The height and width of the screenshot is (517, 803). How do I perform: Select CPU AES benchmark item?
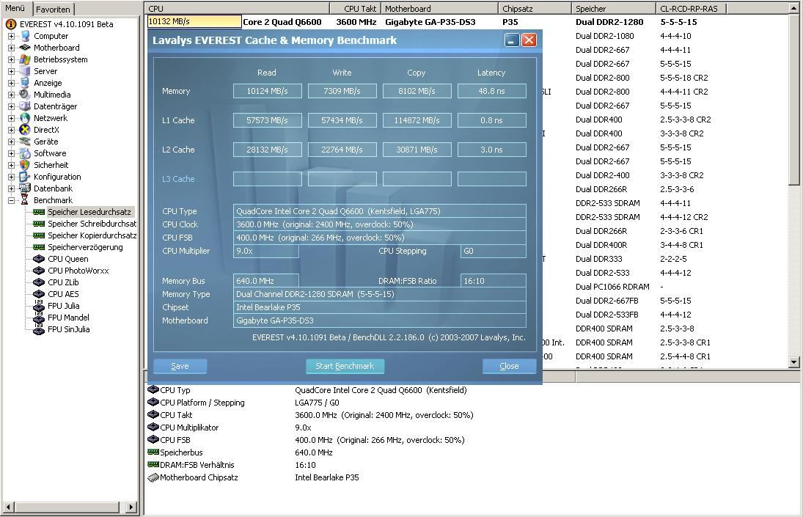click(x=63, y=294)
